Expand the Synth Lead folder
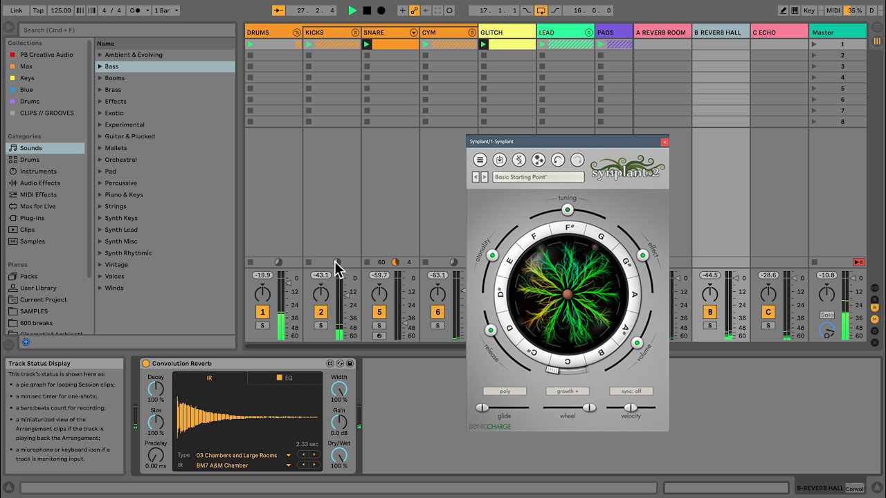 (x=100, y=230)
